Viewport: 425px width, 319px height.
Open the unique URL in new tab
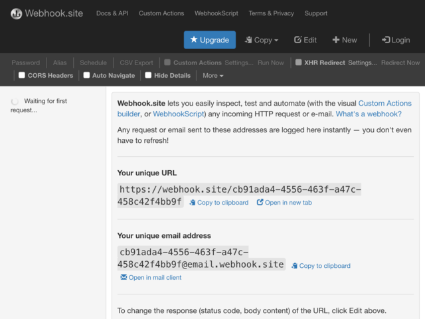tap(284, 203)
